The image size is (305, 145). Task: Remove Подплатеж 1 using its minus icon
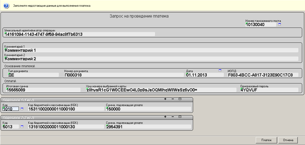(x=172, y=99)
